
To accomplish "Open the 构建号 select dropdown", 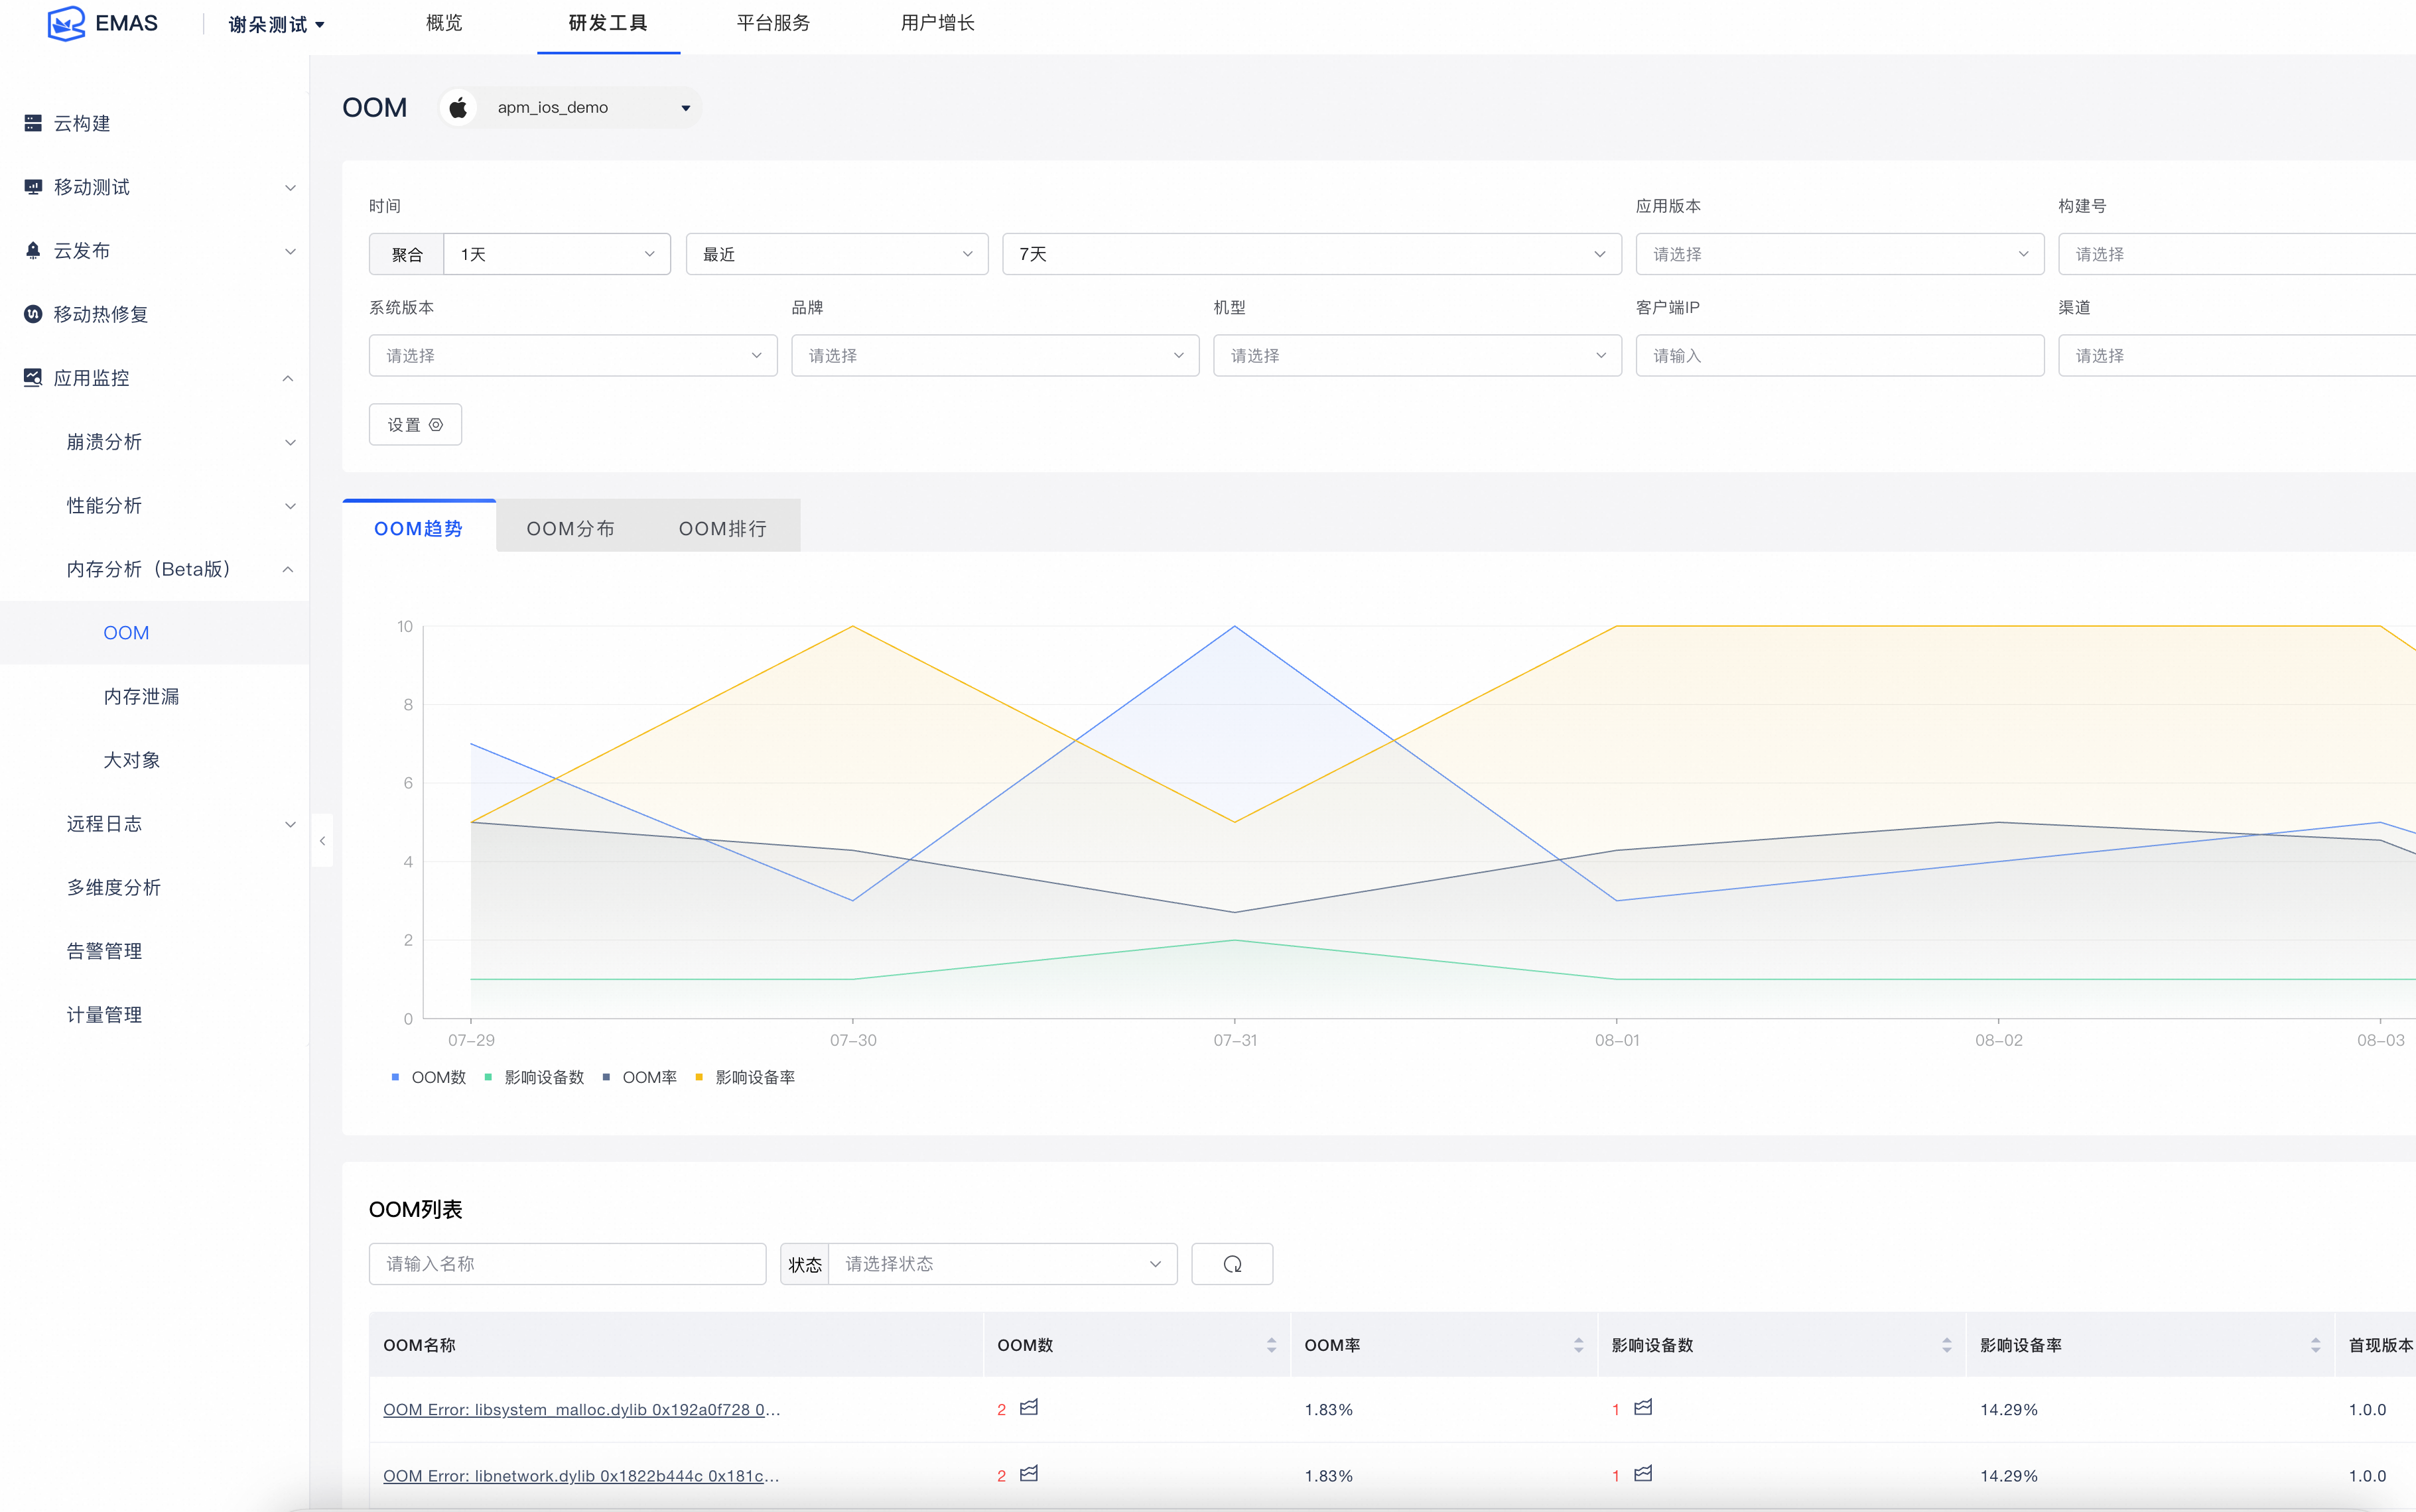I will (x=2237, y=254).
